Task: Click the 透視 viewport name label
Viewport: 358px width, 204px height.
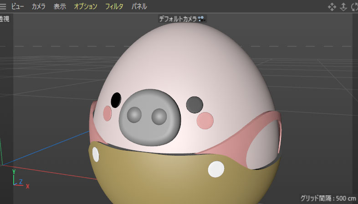Action: (5, 19)
